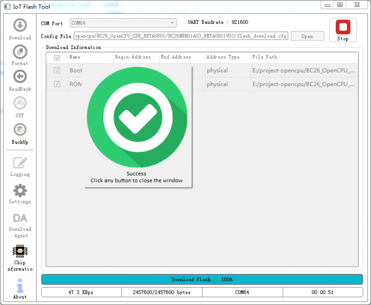Open the About info icon
371x305 pixels.
pos(20,286)
